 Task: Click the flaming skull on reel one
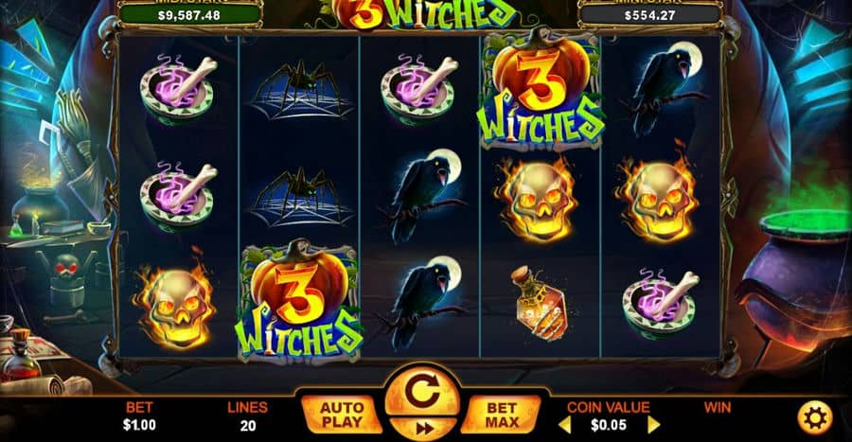point(175,304)
